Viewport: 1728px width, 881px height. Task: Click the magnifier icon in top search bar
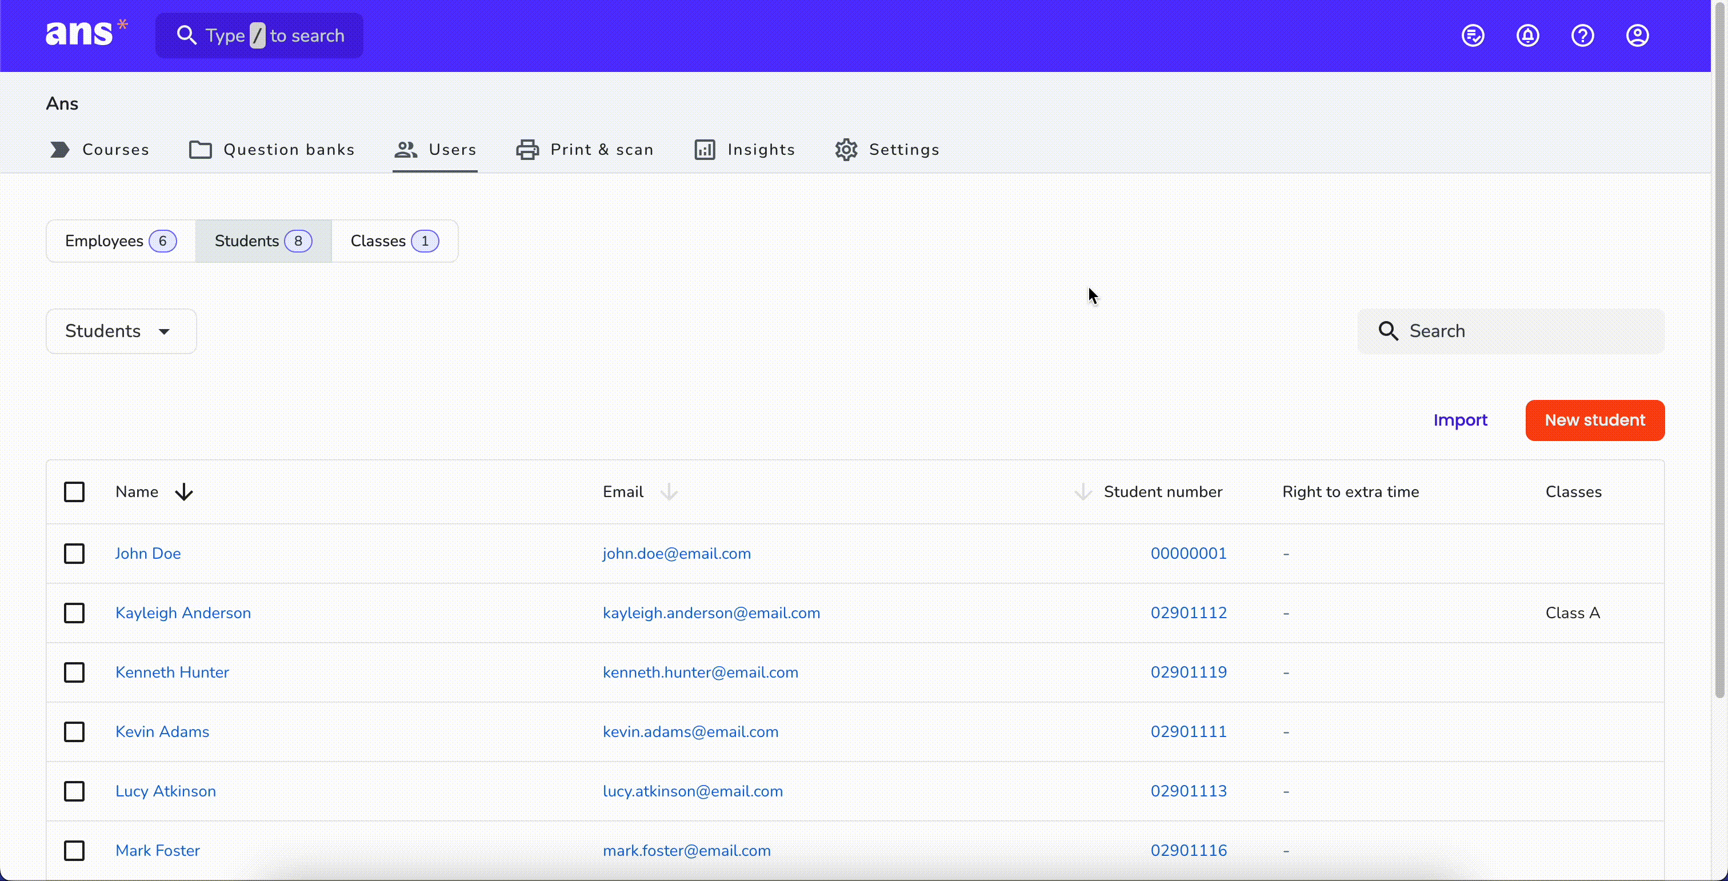click(x=186, y=35)
